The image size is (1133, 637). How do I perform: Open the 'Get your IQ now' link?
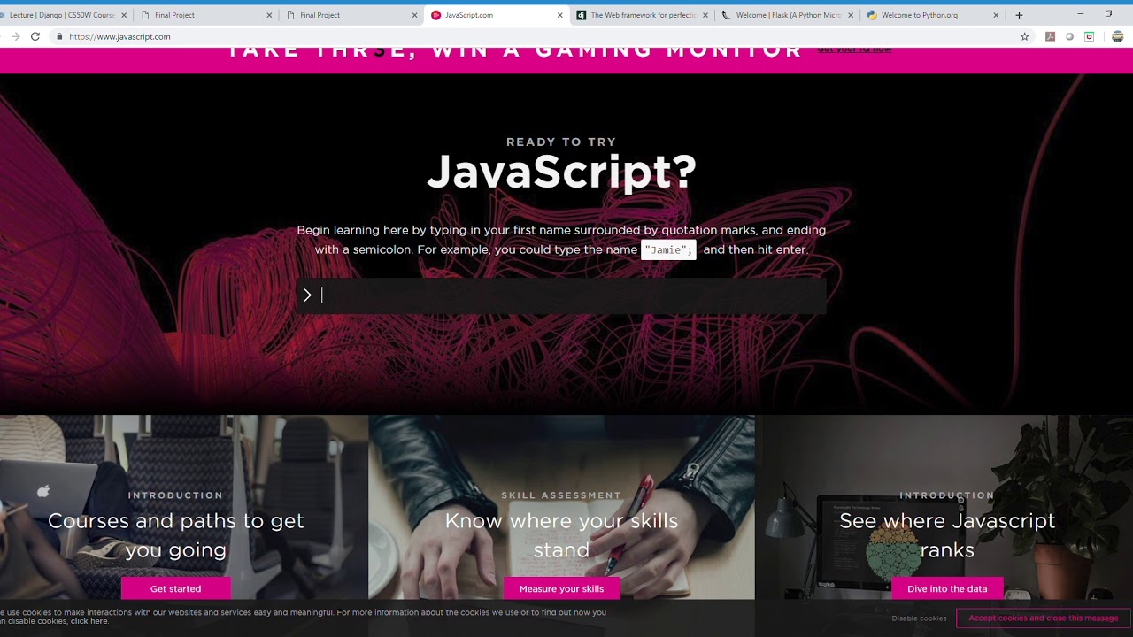point(854,50)
